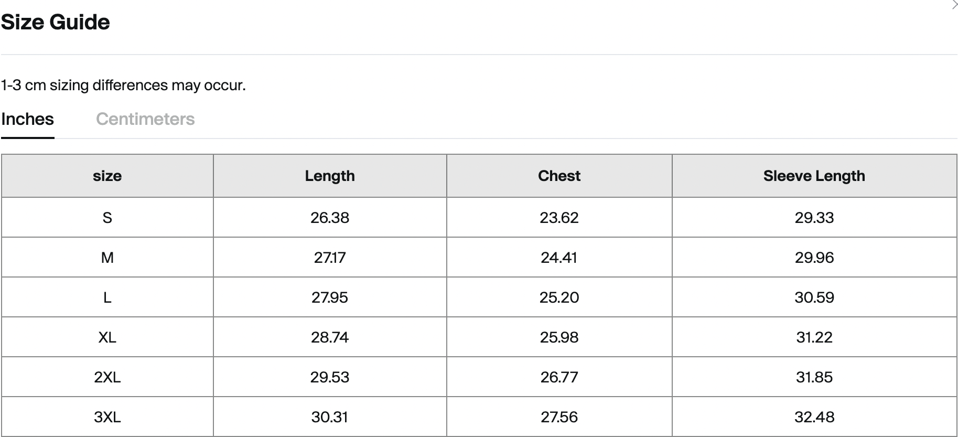Select the Inches tab

(27, 119)
